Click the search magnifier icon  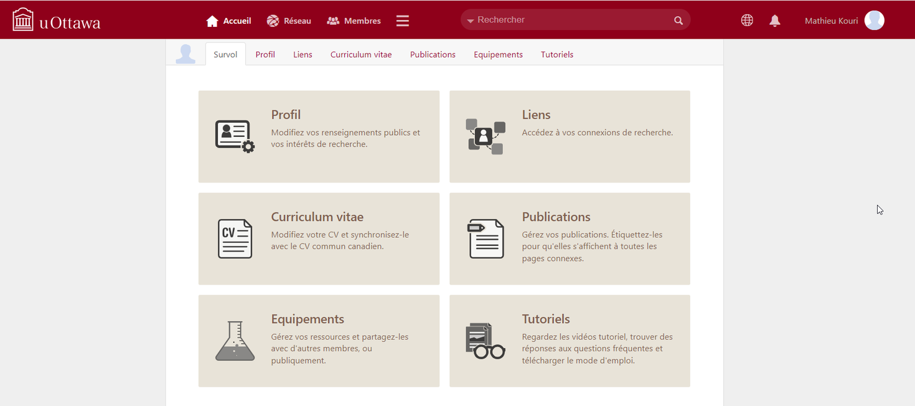(x=678, y=21)
